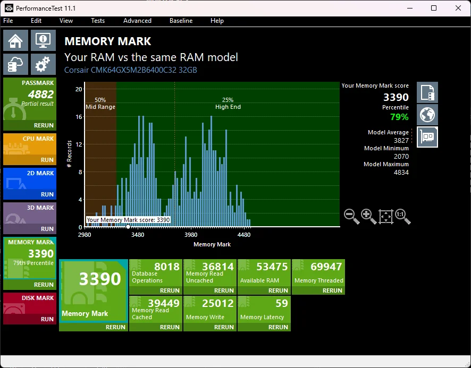Select the Memory Mark 79th Percentile tile
This screenshot has width=471, height=368.
coord(30,258)
